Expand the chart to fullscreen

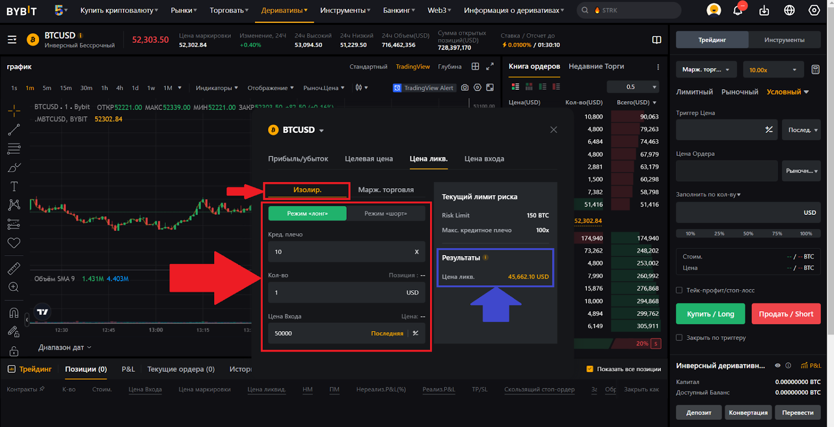coord(490,67)
